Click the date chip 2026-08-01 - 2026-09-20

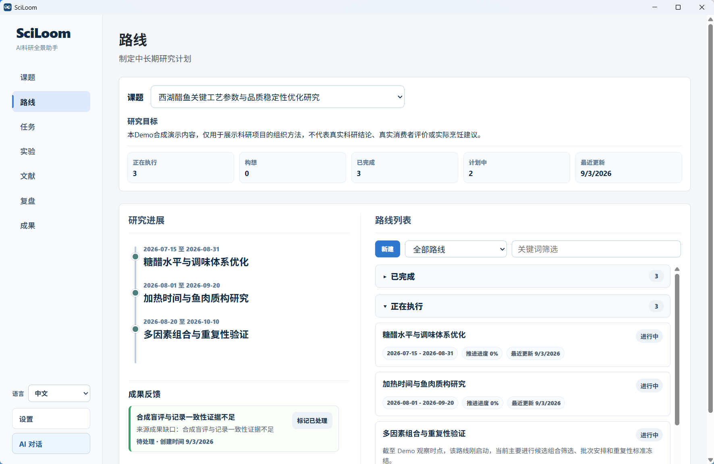(x=420, y=403)
